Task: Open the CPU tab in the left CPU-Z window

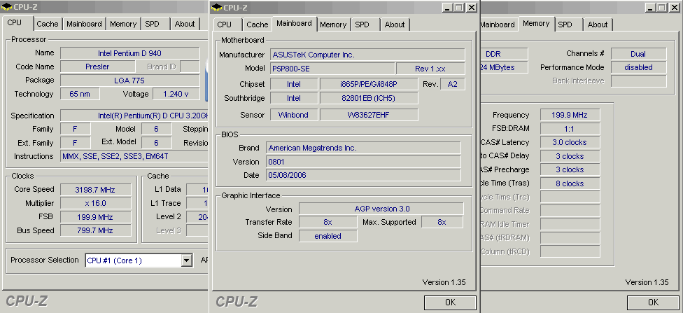Action: 15,23
